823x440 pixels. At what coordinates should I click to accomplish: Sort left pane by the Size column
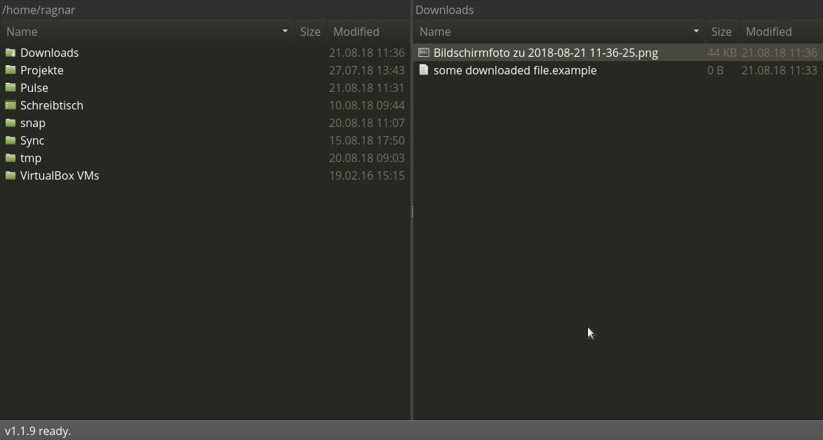click(x=310, y=32)
